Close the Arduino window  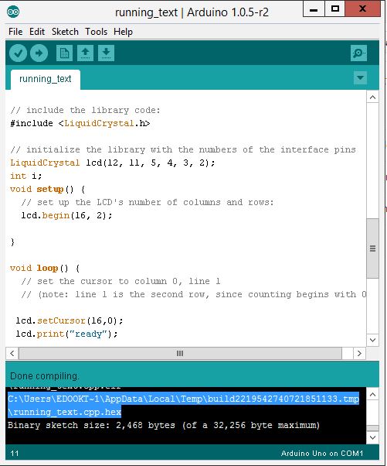[362, 9]
